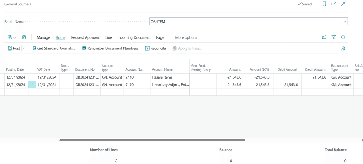
Task: Click the Saved status indicator
Action: pos(305,4)
